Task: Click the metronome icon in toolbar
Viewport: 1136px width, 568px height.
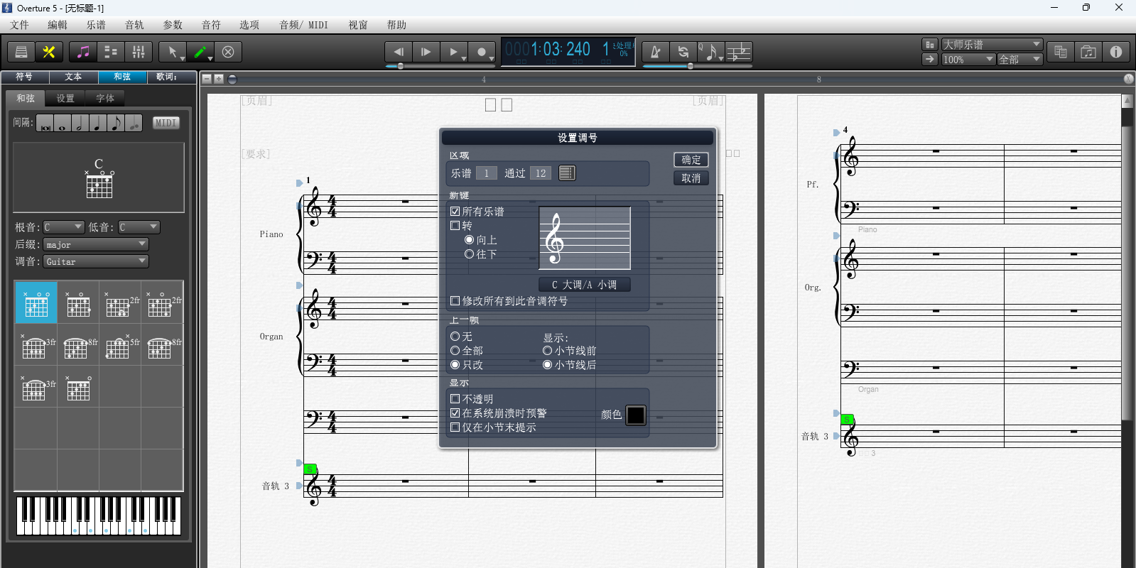Action: (655, 52)
